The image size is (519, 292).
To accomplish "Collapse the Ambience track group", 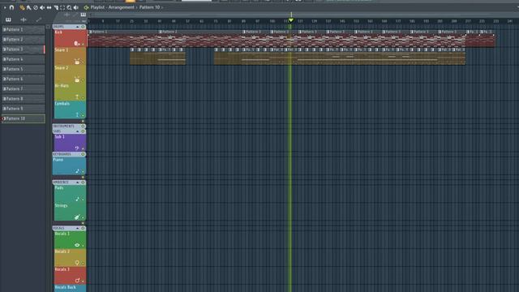I will coord(78,182).
